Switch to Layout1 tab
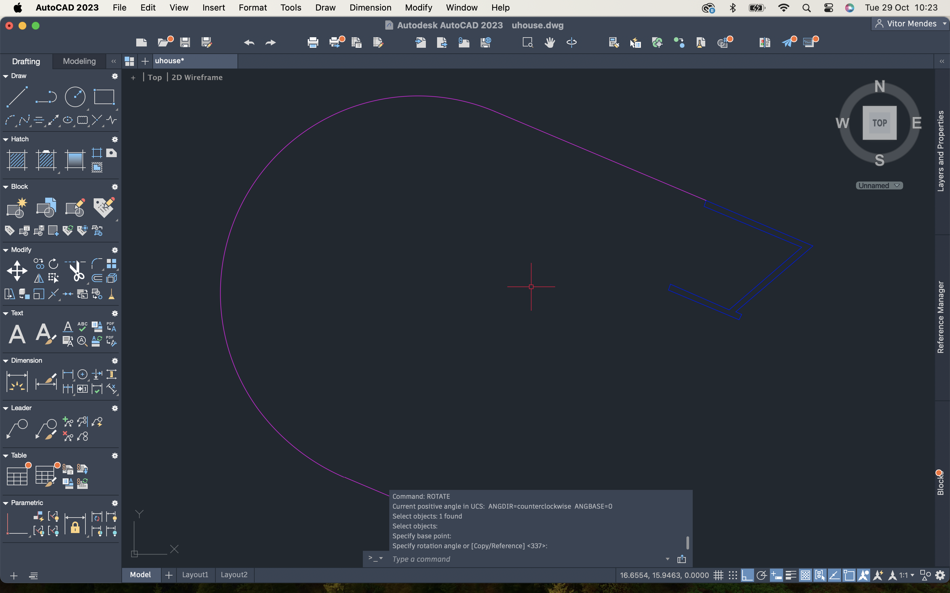The height and width of the screenshot is (593, 950). pyautogui.click(x=195, y=575)
